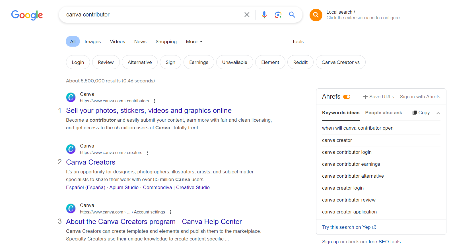Click the blue search magnifier icon

pyautogui.click(x=292, y=14)
